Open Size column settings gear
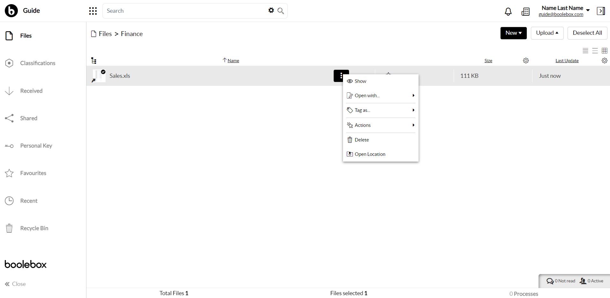The image size is (610, 298). click(526, 61)
